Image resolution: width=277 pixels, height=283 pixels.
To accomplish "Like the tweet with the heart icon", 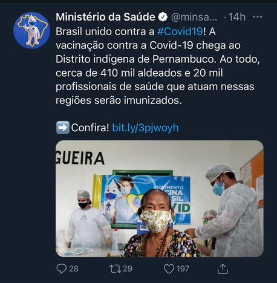I will [169, 269].
